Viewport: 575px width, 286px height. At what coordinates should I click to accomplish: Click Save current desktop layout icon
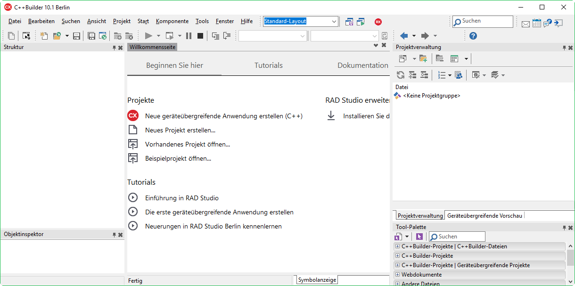(x=349, y=22)
